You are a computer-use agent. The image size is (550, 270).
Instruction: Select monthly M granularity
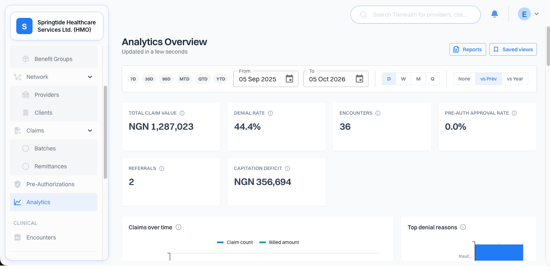point(418,79)
